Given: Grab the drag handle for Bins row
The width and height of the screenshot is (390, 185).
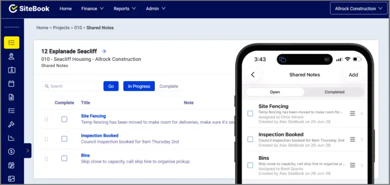Looking at the screenshot, I should coord(46,159).
